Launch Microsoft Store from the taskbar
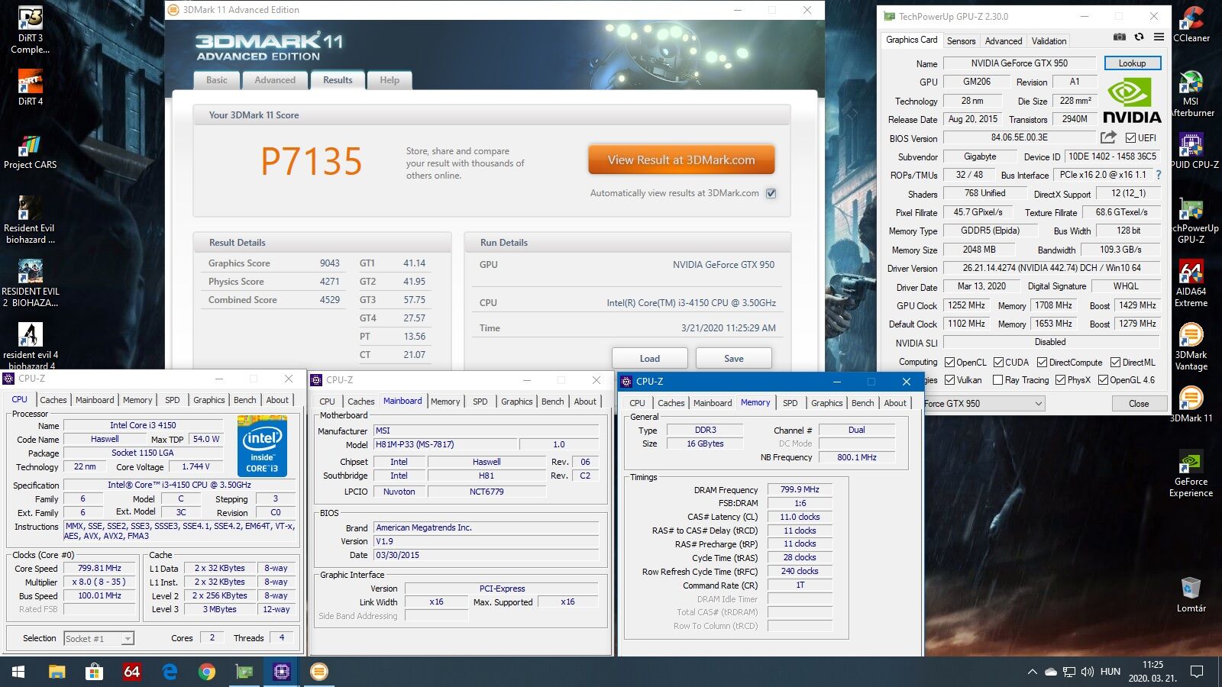 click(x=95, y=672)
